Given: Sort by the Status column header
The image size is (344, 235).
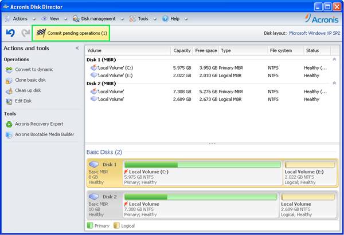Looking at the screenshot, I should tap(317, 50).
